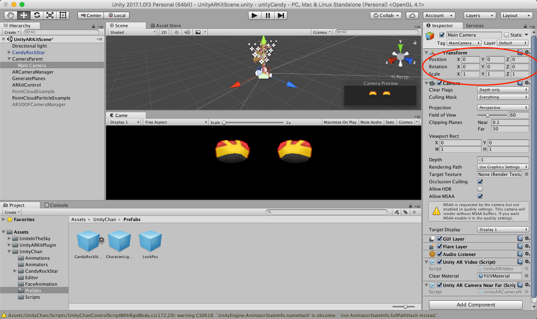Open Culling Mask dropdown
Screen dimensions: 537x319
pos(503,97)
